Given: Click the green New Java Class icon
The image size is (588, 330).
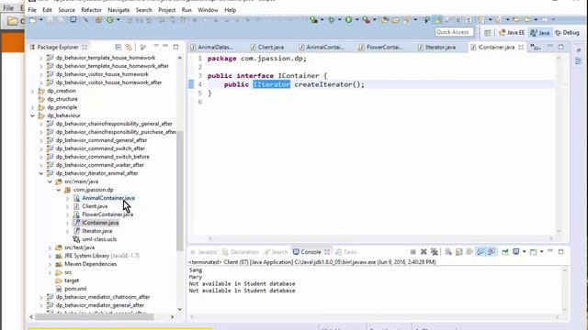Looking at the screenshot, I should (110, 20).
